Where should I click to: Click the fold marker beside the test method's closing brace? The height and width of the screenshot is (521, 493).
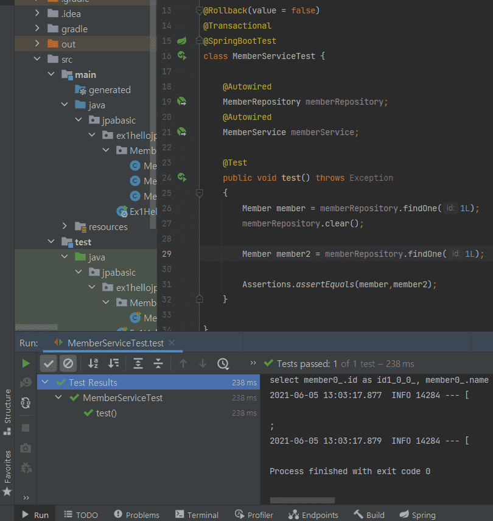pos(199,299)
